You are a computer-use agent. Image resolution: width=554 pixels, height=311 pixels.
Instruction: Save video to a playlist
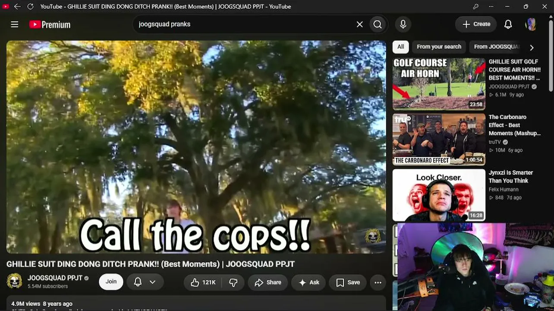[348, 282]
